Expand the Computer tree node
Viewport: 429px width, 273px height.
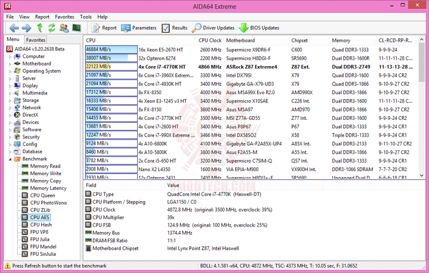pos(10,57)
